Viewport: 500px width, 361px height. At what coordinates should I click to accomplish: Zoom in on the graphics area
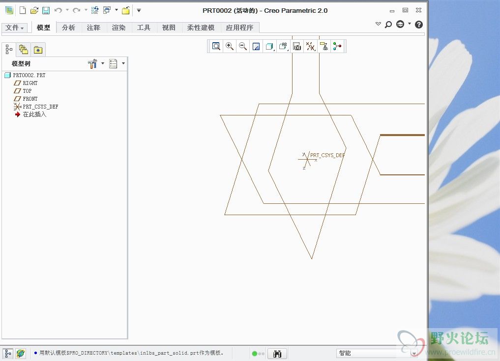[230, 46]
